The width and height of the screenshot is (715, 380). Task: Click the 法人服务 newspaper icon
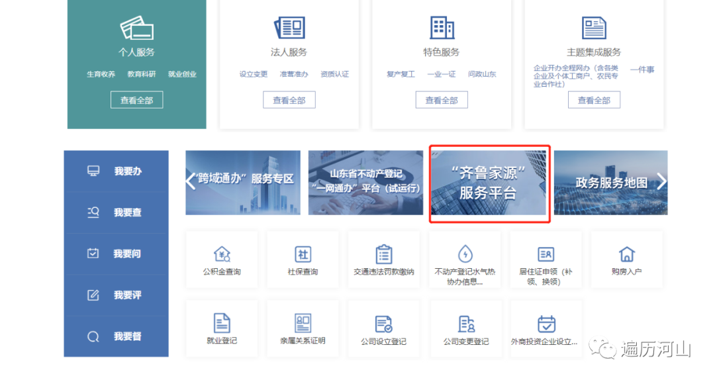(x=289, y=28)
